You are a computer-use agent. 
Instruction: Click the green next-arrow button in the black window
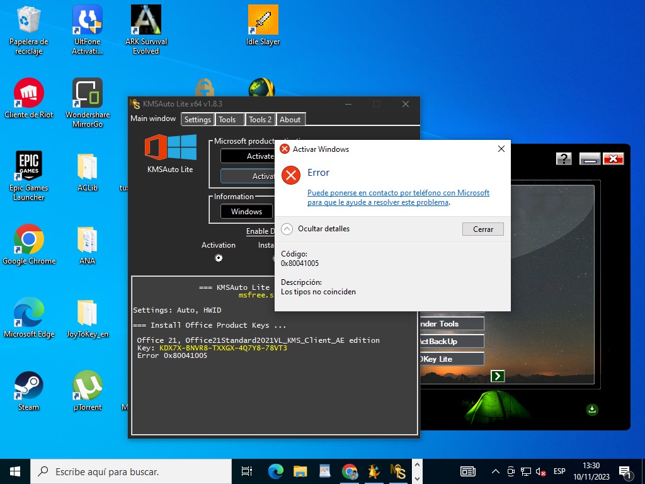tap(498, 376)
